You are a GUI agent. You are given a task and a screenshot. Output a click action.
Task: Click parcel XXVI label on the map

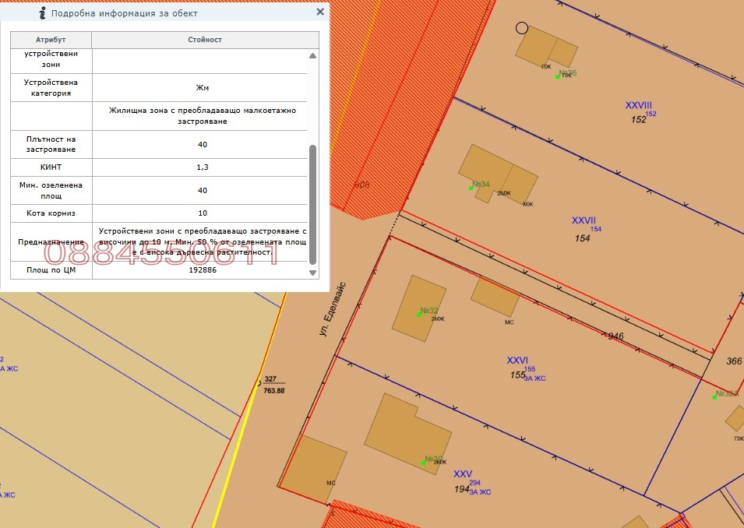pyautogui.click(x=517, y=361)
